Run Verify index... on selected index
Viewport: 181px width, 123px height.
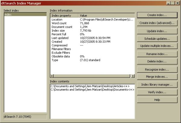click(157, 92)
